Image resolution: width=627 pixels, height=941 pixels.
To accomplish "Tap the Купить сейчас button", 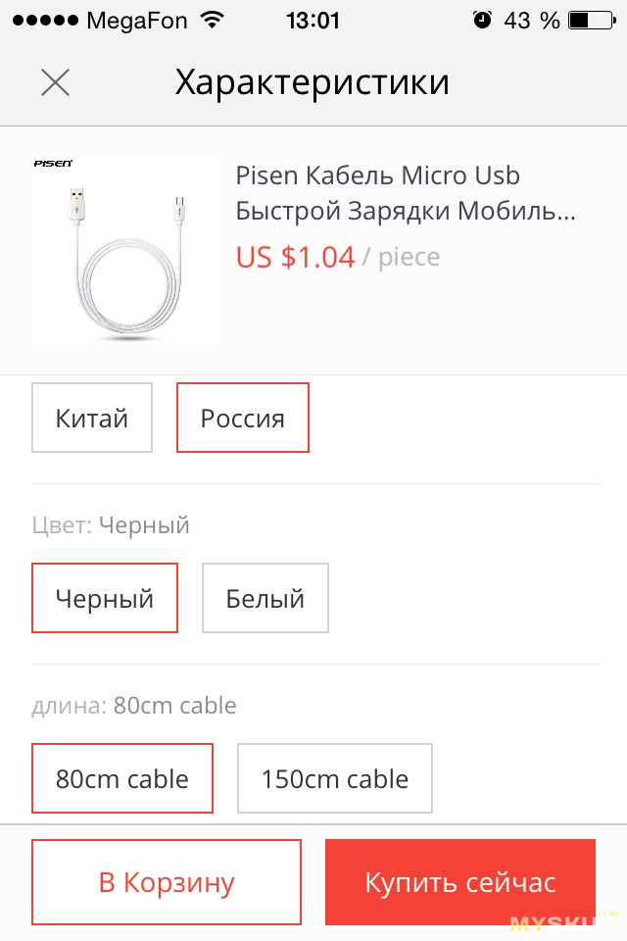I will pyautogui.click(x=460, y=882).
